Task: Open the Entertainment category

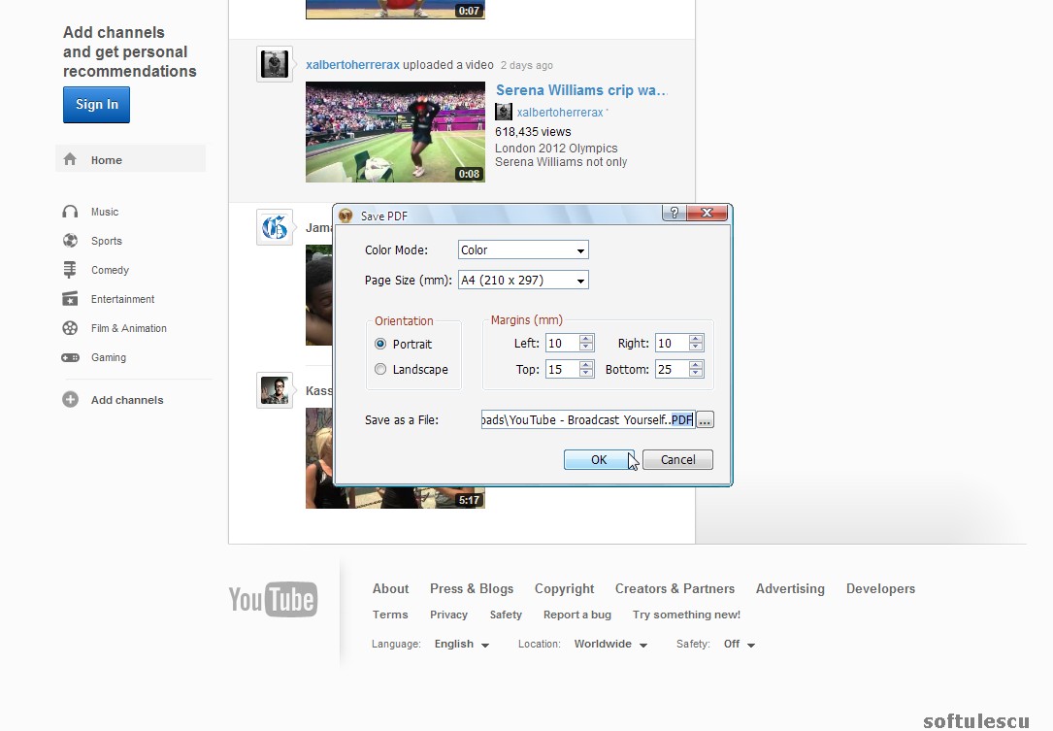Action: [x=123, y=299]
